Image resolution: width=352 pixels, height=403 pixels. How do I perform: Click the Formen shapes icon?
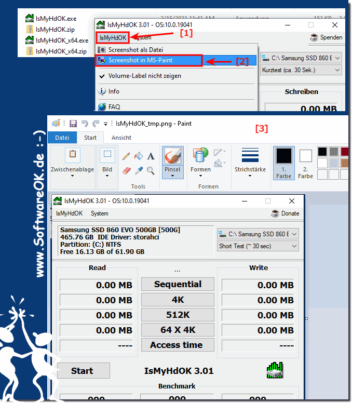pyautogui.click(x=200, y=155)
